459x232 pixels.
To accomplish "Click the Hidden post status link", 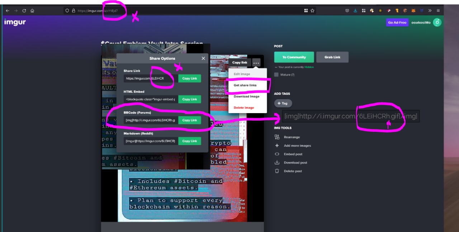I will 309,67.
